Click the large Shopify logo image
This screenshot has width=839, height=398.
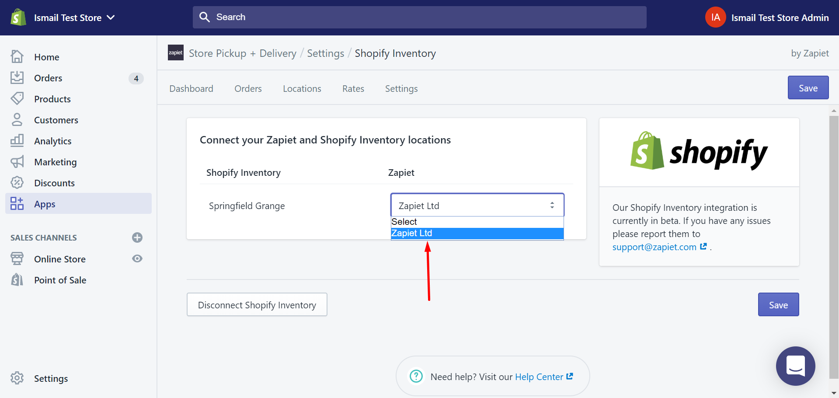(x=699, y=151)
